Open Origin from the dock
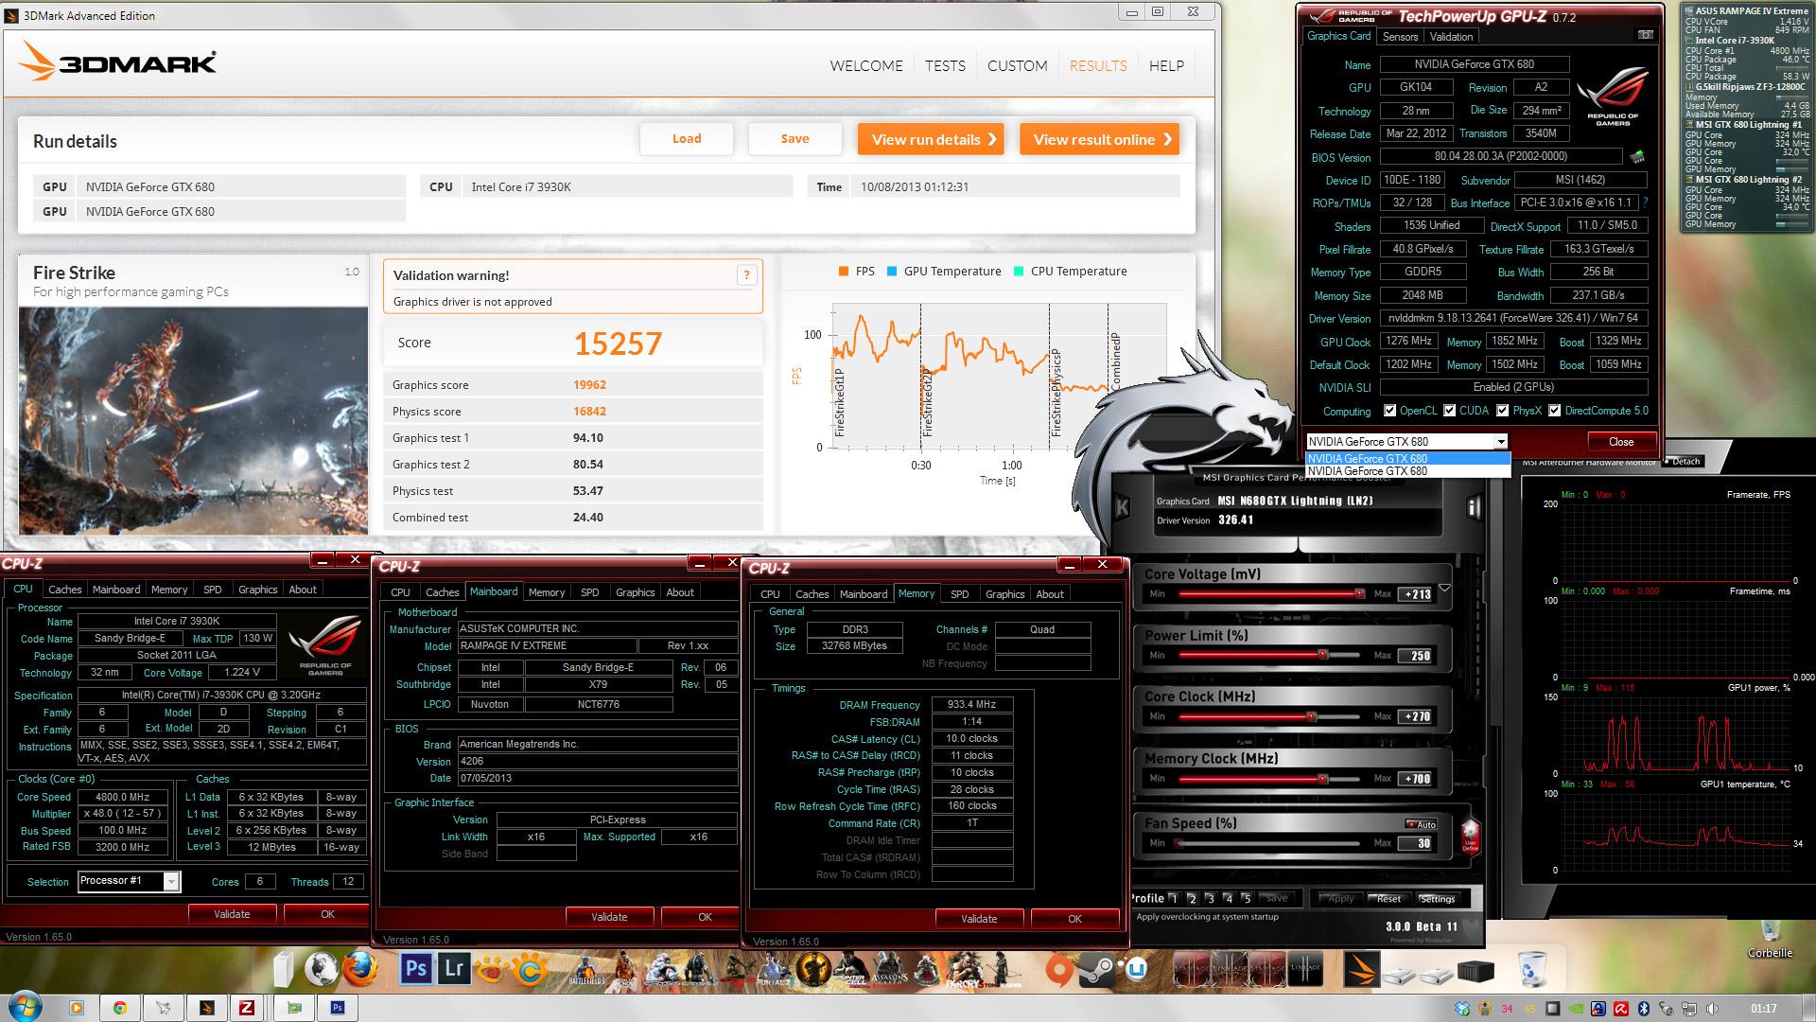 [x=1059, y=970]
